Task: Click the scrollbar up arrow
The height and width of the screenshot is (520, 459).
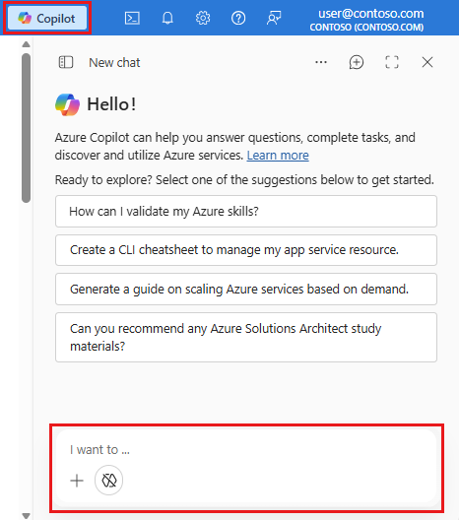Action: (26, 44)
